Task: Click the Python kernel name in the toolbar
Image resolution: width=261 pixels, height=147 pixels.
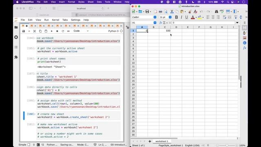Action: (x=113, y=31)
